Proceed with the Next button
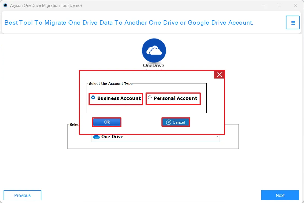 pos(280,195)
